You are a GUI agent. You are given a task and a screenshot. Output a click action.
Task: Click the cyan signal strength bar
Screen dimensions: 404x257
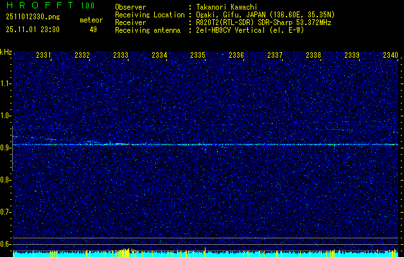click(206, 254)
